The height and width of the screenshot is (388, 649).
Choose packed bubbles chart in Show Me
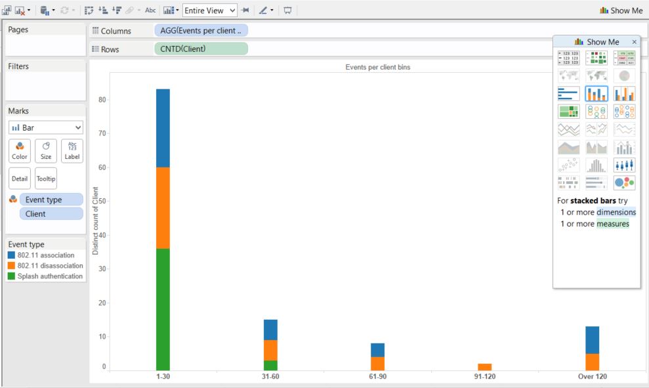point(624,183)
